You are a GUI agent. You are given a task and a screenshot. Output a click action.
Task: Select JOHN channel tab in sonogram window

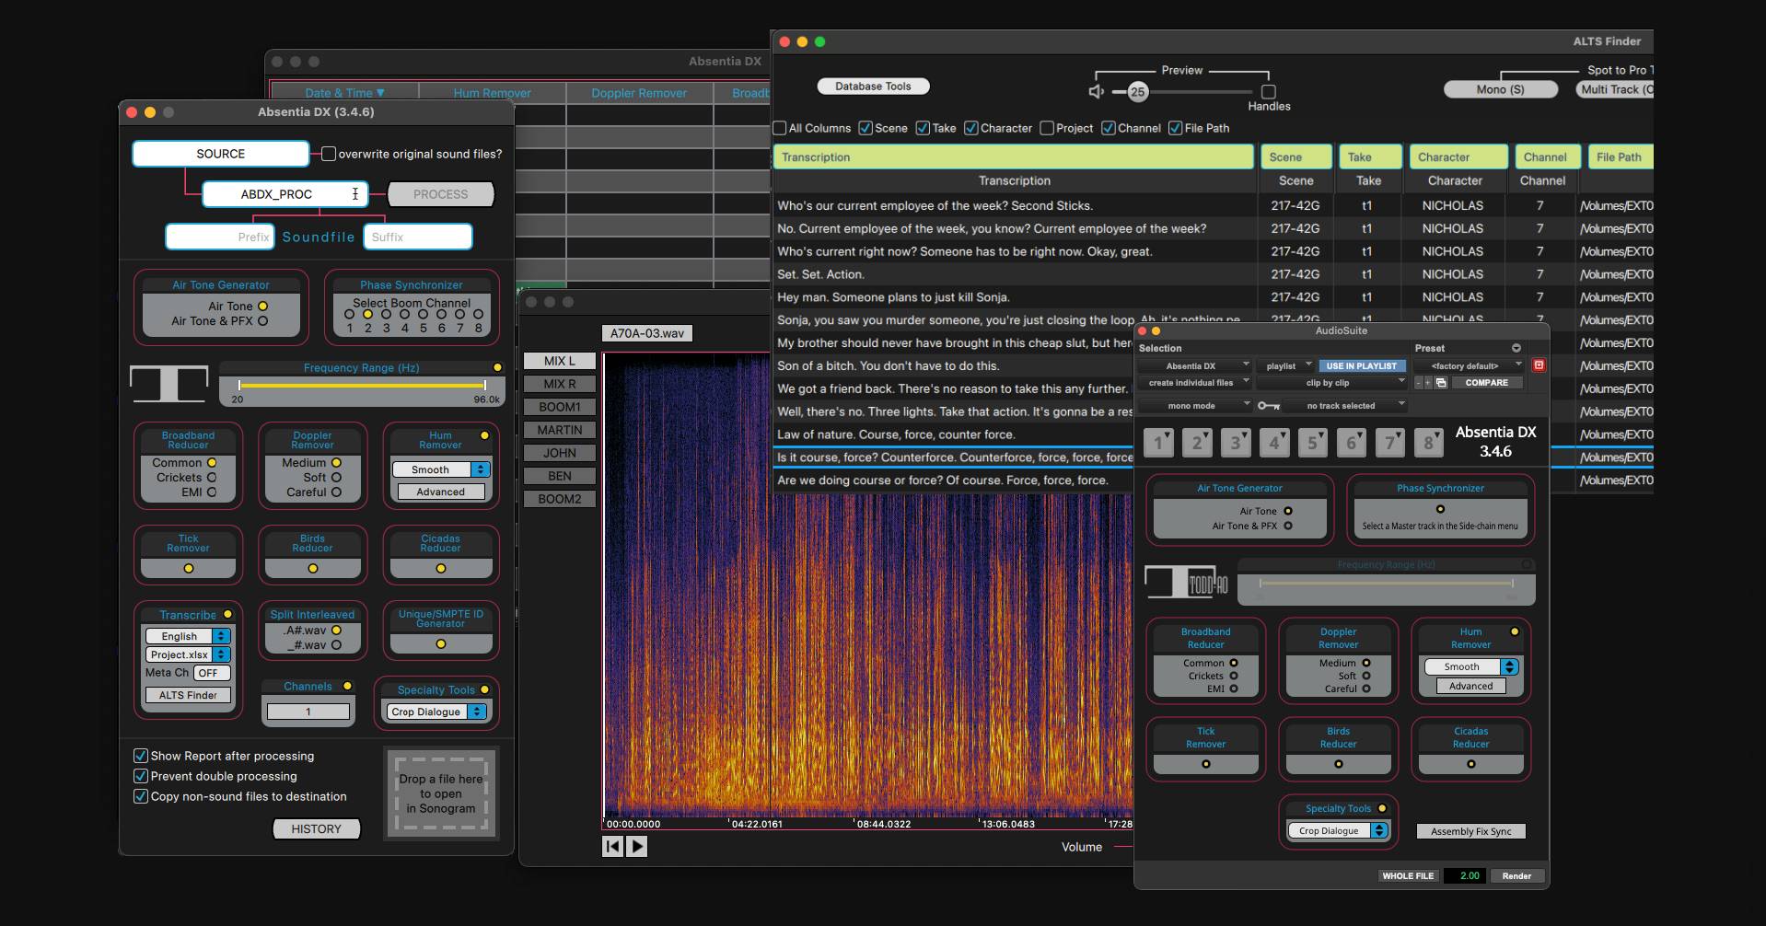pyautogui.click(x=560, y=453)
